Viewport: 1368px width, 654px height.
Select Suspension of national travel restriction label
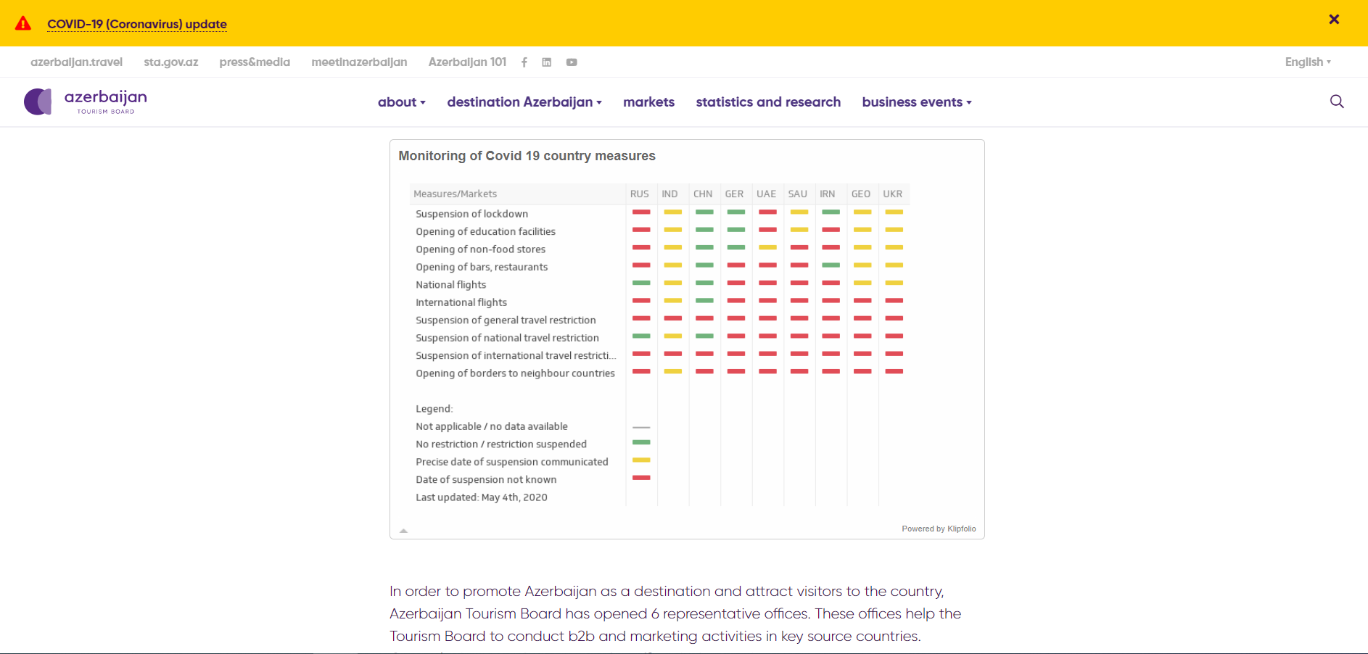[507, 338]
